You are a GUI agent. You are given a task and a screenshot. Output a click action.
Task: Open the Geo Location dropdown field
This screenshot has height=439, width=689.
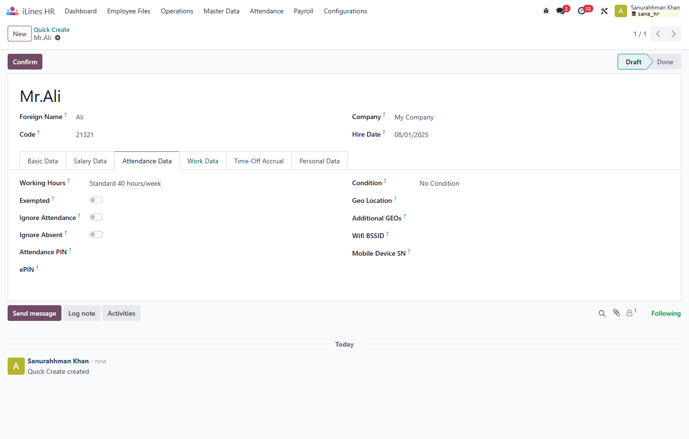(x=544, y=201)
